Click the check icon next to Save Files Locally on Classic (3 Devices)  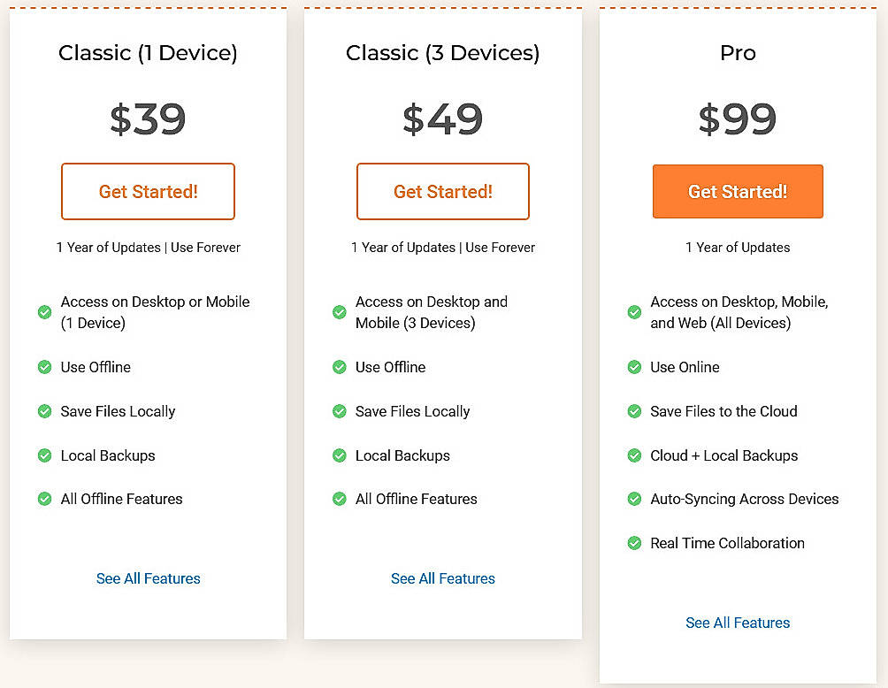pyautogui.click(x=340, y=411)
